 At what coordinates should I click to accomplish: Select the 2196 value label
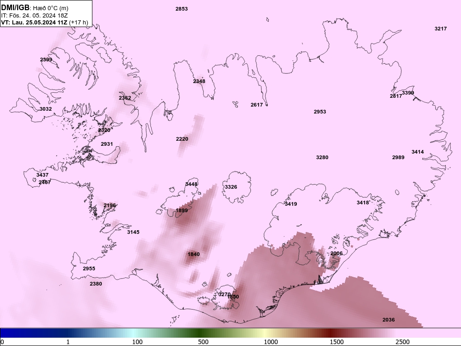pyautogui.click(x=110, y=205)
